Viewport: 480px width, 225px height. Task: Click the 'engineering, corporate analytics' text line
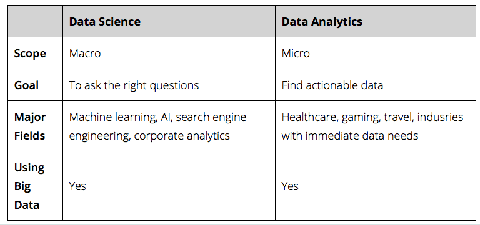(149, 135)
